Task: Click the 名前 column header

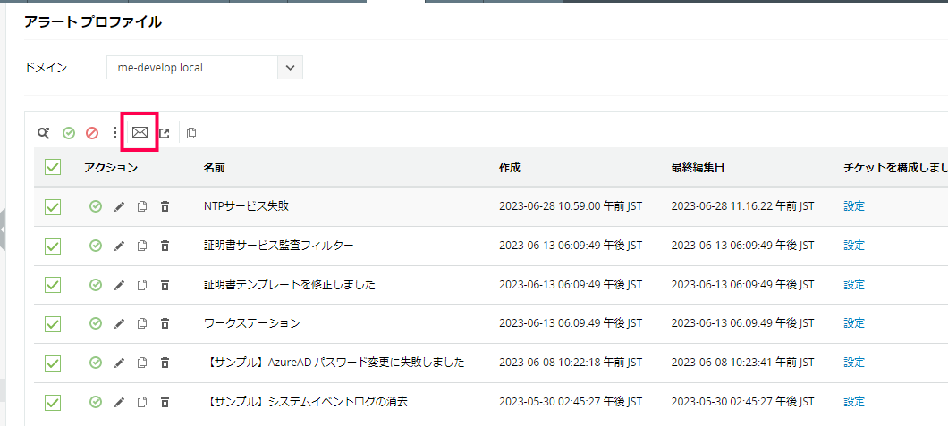Action: 215,168
